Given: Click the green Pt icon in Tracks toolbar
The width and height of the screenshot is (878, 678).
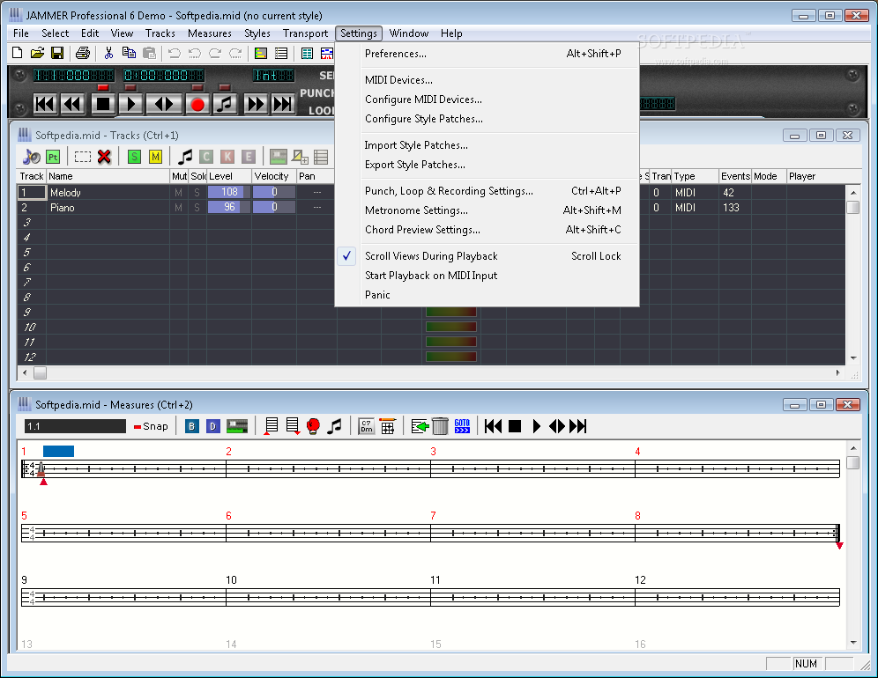Looking at the screenshot, I should point(53,158).
